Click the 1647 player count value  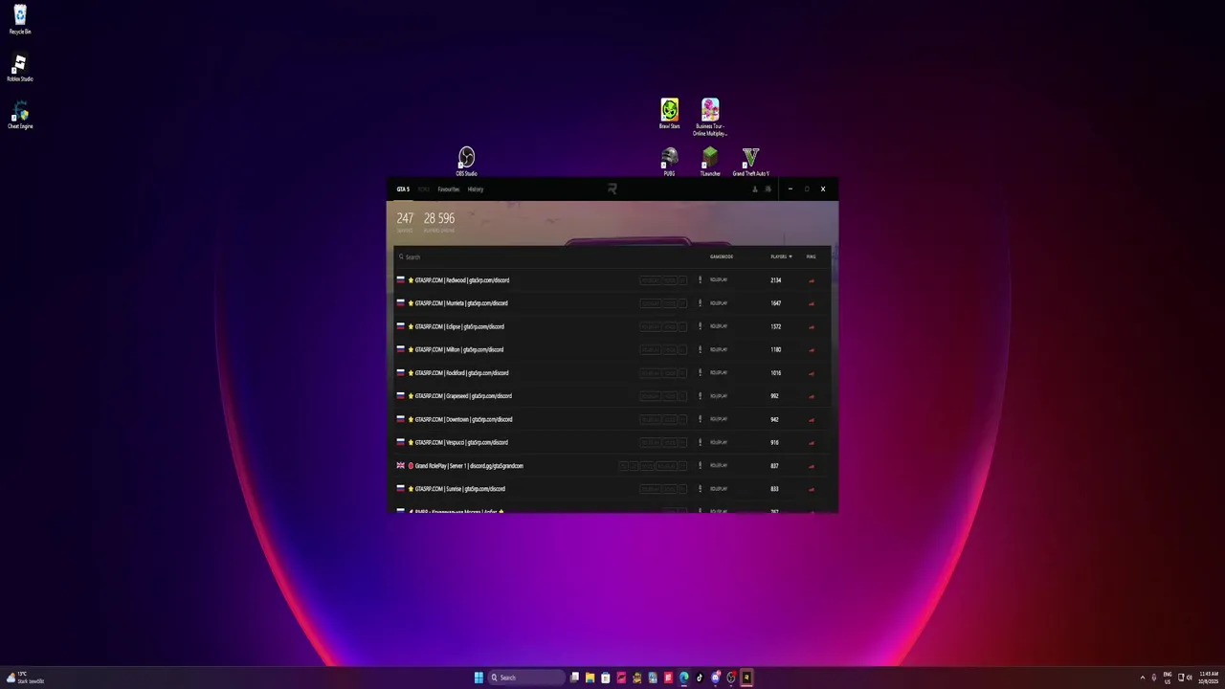775,303
